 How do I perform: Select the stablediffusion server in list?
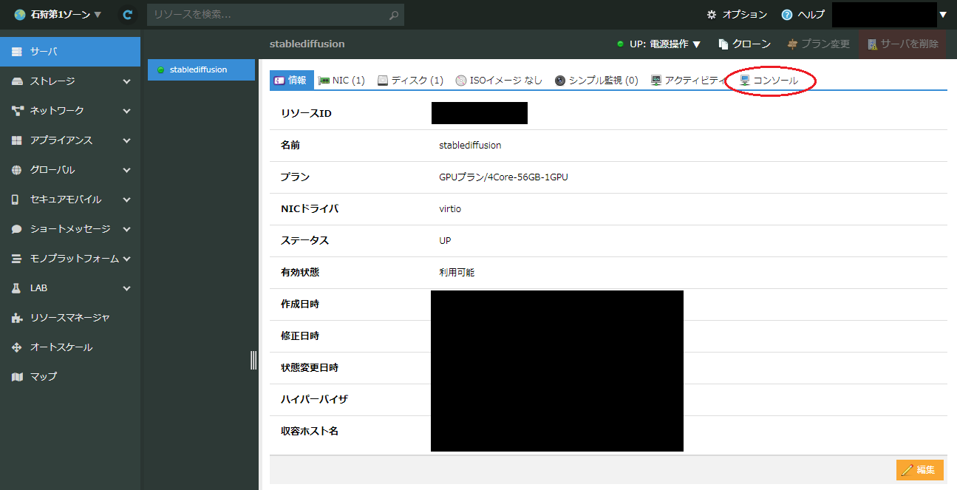(x=197, y=69)
